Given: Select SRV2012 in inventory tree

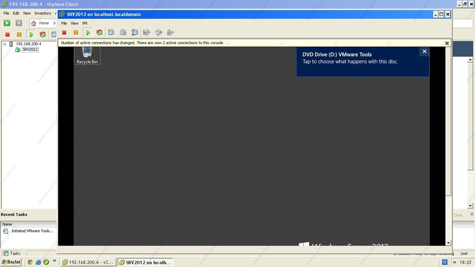Looking at the screenshot, I should (30, 50).
